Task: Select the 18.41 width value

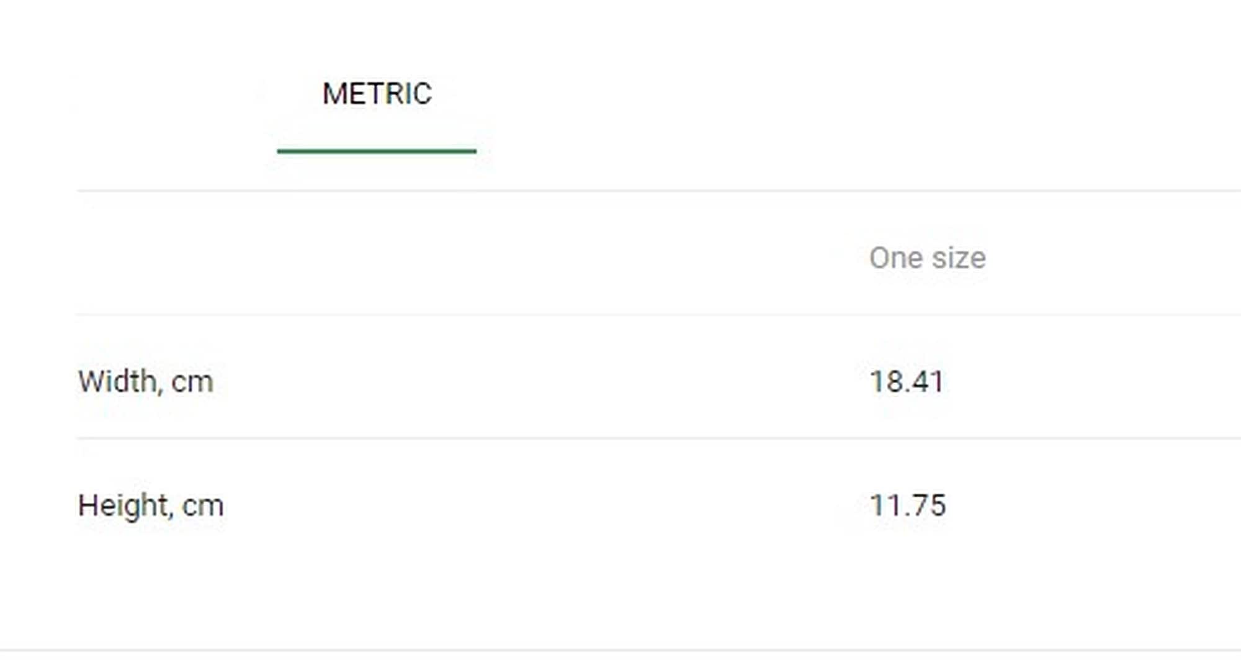Action: [907, 381]
